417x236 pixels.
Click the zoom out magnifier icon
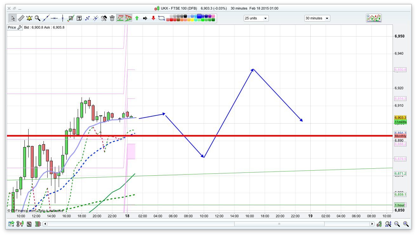tap(397, 224)
